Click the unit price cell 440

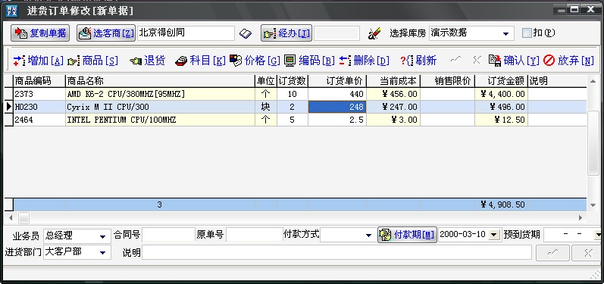tap(337, 94)
